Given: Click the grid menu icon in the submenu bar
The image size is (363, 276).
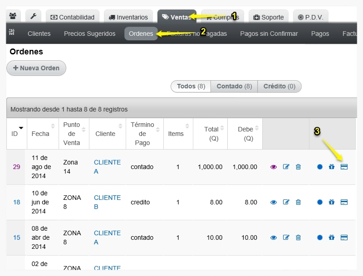Looking at the screenshot, I should (x=12, y=32).
